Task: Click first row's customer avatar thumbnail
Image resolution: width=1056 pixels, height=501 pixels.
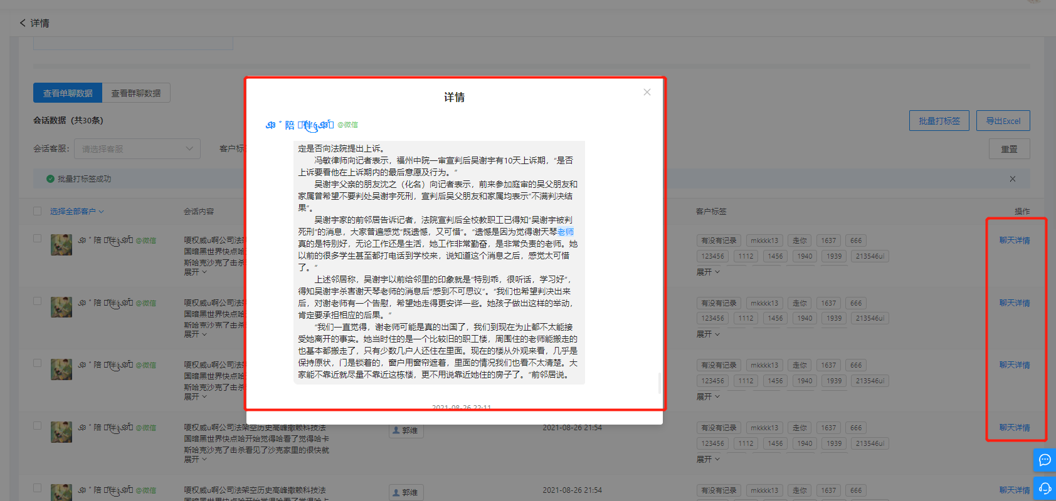Action: click(61, 245)
